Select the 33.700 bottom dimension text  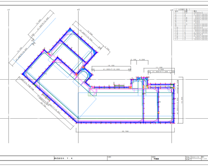125,132
